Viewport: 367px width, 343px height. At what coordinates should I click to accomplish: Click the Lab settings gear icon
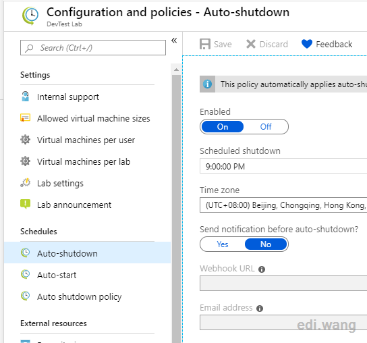coord(25,183)
